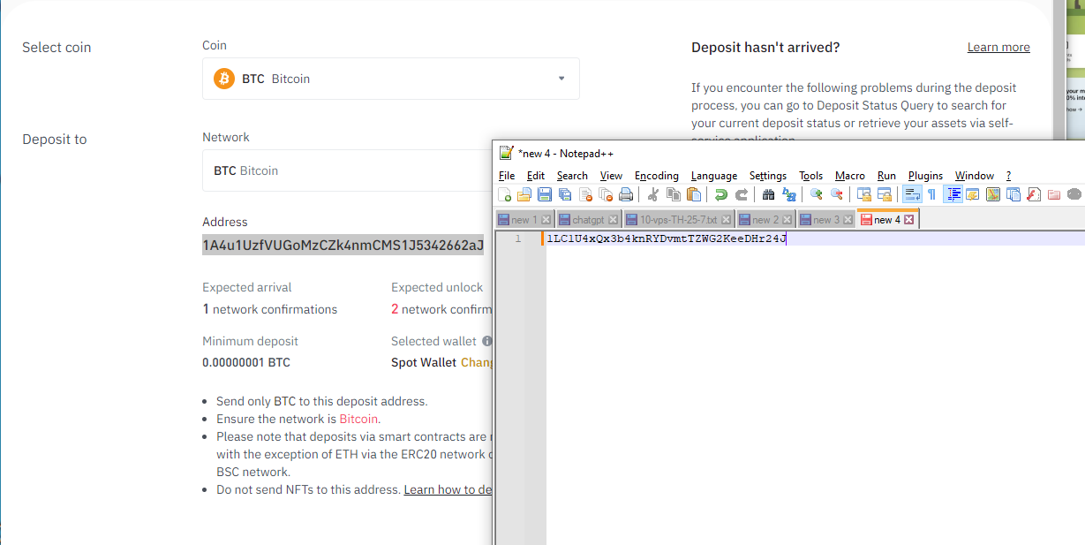Open the Search menu
The height and width of the screenshot is (545, 1085).
coord(572,176)
